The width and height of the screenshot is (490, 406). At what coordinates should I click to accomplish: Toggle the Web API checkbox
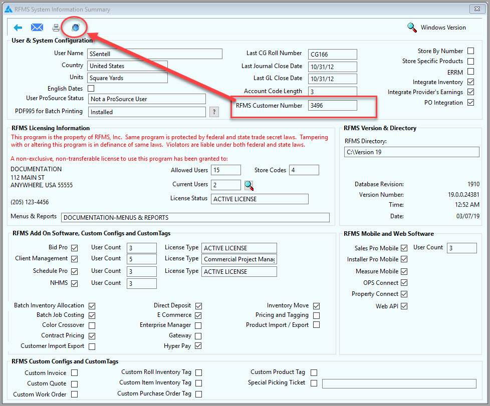click(x=404, y=306)
